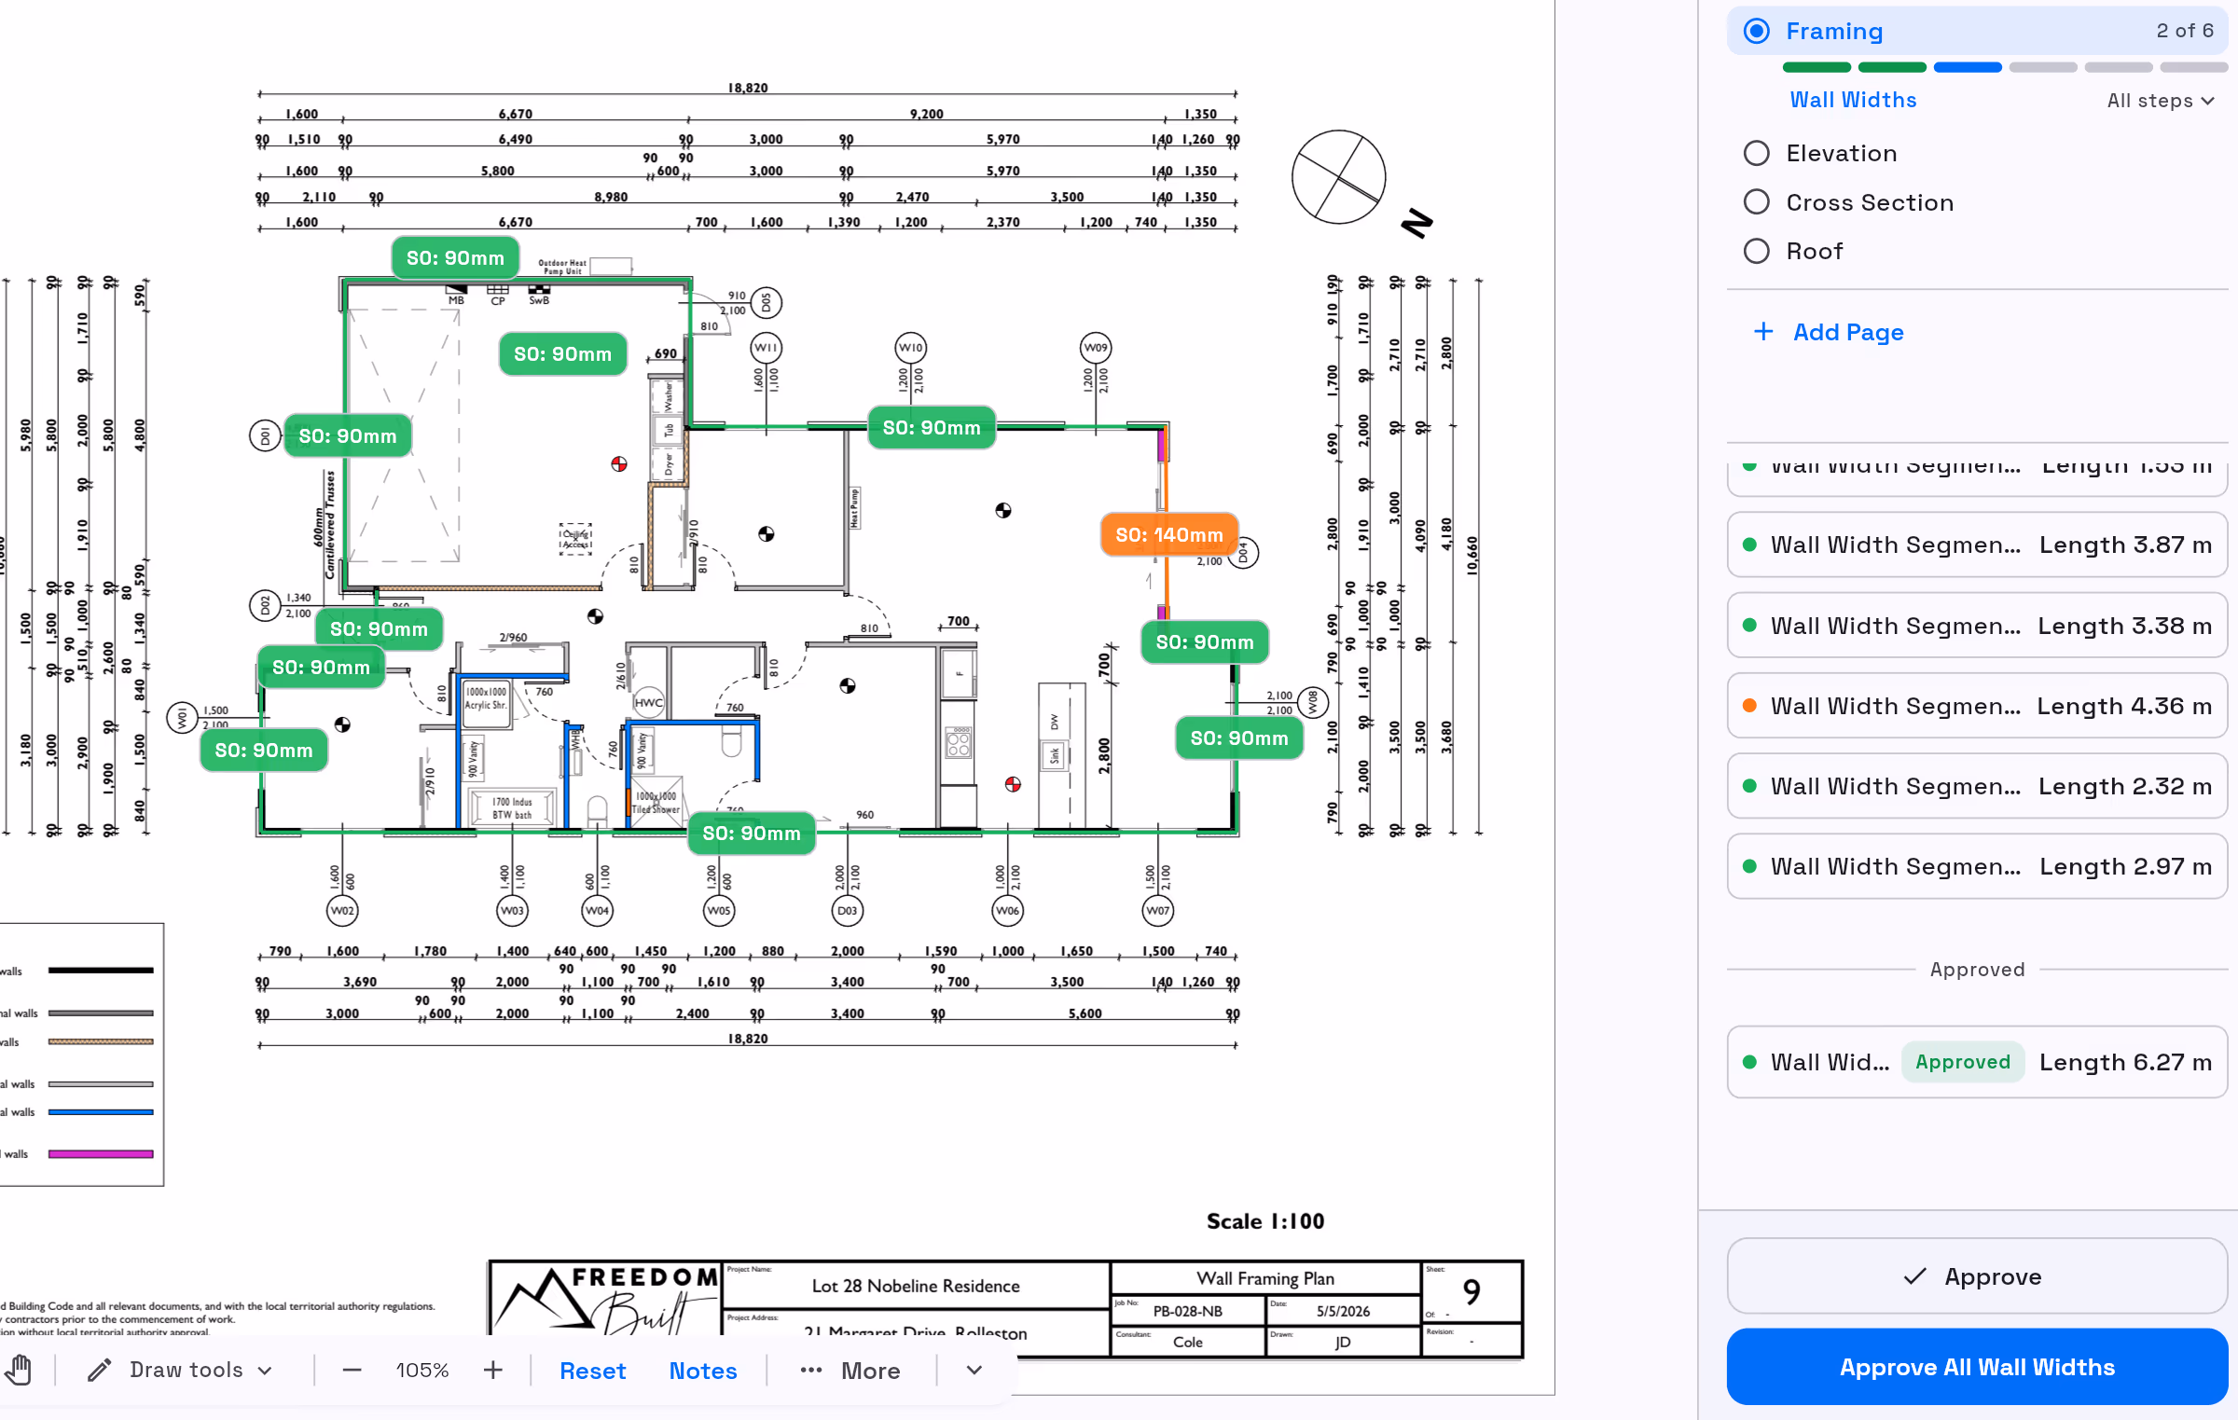Click the More ellipsis icon
Image resolution: width=2238 pixels, height=1420 pixels.
click(811, 1370)
